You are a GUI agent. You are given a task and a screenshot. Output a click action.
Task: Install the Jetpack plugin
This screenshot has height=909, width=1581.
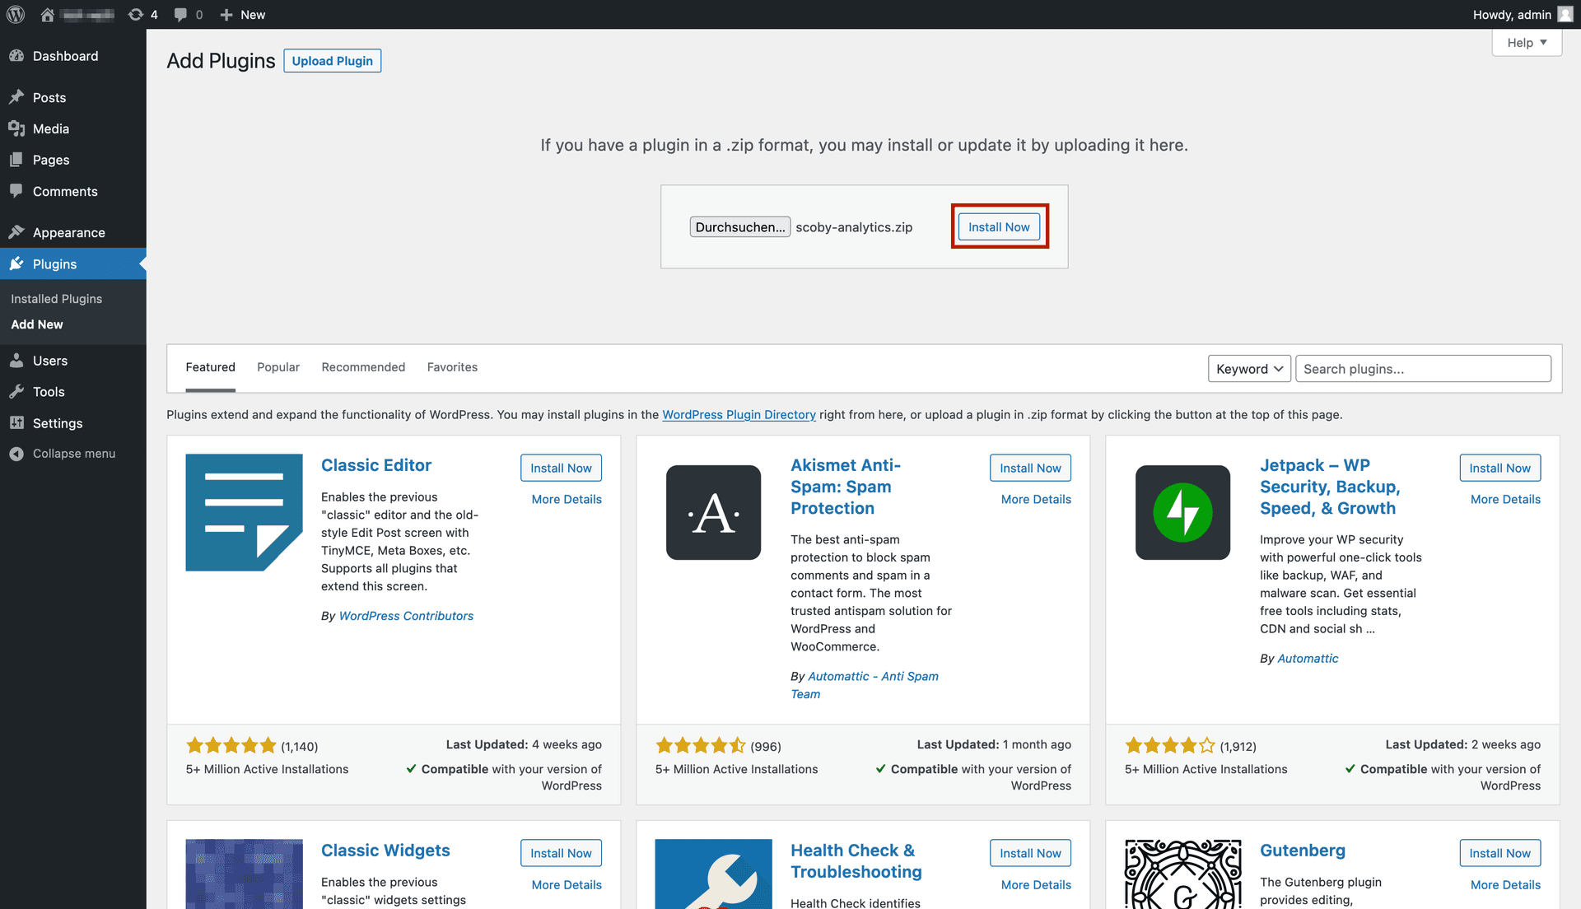(1499, 468)
